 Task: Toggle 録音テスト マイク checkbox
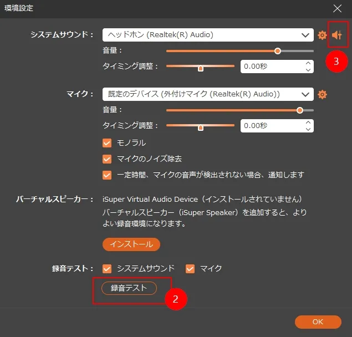coord(190,269)
